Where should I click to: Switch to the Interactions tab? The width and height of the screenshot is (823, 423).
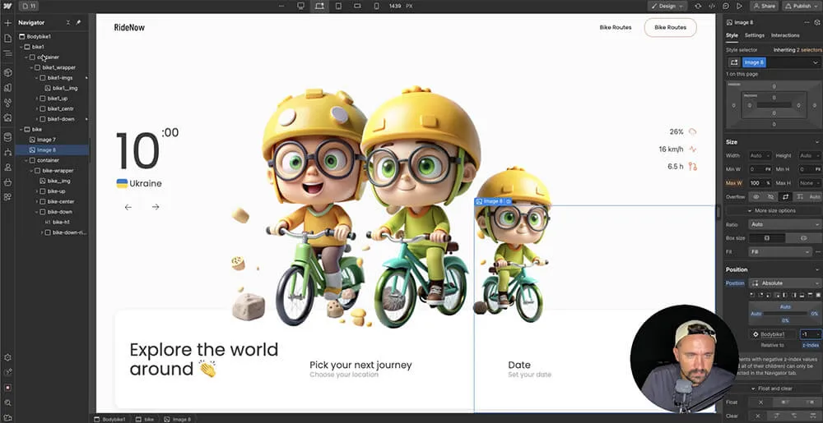(x=785, y=35)
